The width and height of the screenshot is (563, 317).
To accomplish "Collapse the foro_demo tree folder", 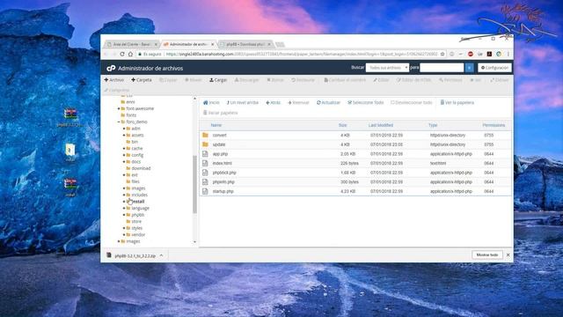I will (x=119, y=122).
